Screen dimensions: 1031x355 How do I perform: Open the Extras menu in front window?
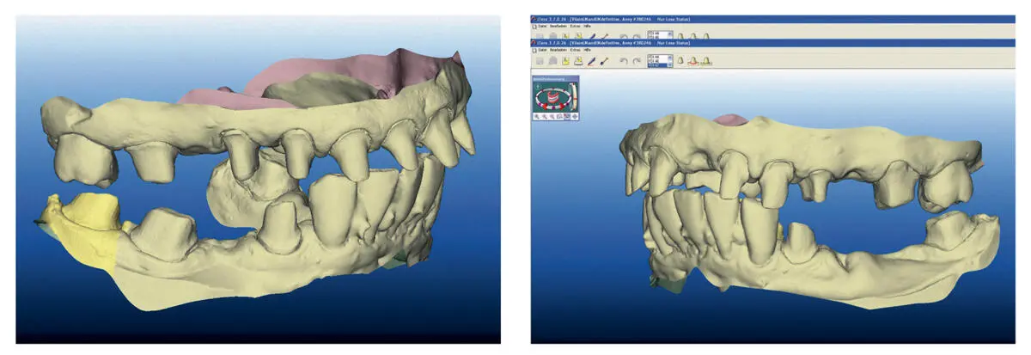click(575, 50)
